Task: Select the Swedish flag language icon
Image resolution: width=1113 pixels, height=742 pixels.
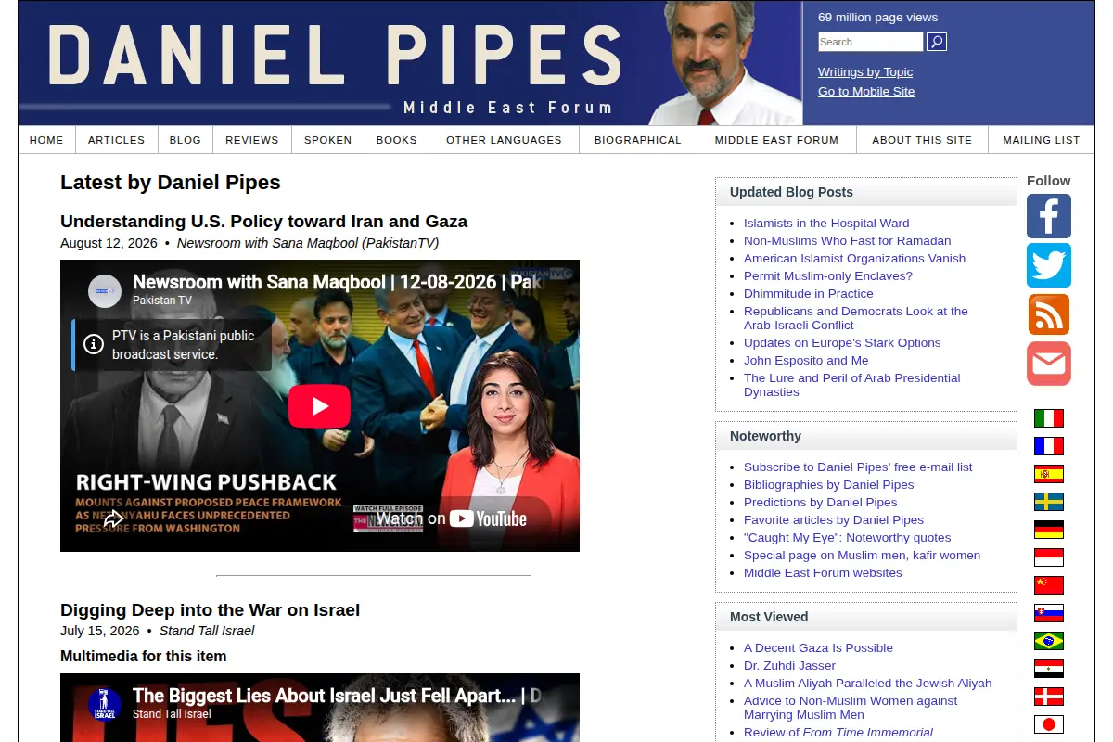Action: [x=1049, y=502]
